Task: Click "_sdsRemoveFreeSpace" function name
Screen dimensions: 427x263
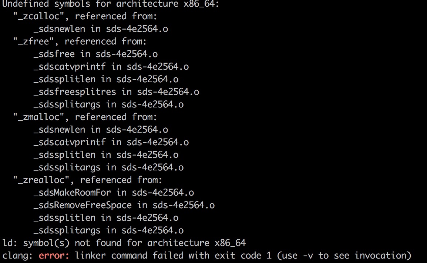Action: coord(83,206)
